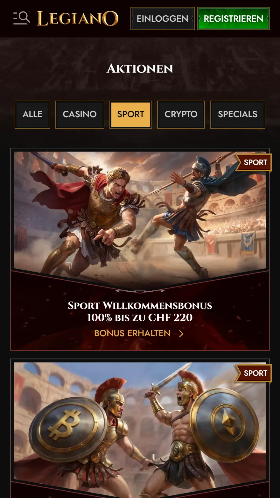280x498 pixels.
Task: Click the Einloggen button
Action: 163,18
